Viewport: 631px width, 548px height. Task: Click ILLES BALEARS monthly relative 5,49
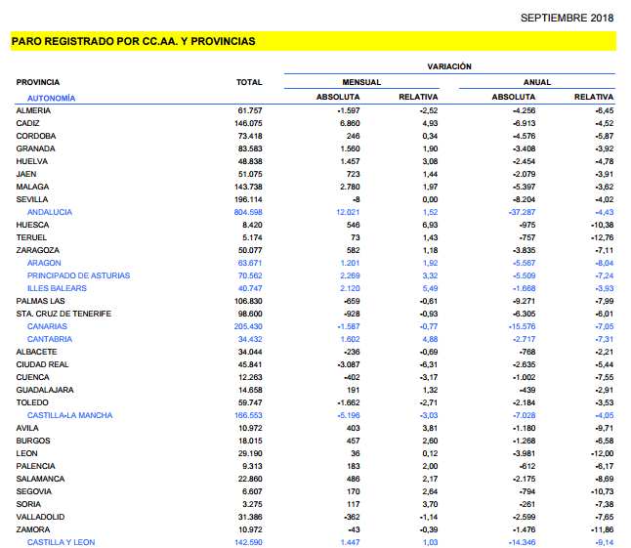430,288
